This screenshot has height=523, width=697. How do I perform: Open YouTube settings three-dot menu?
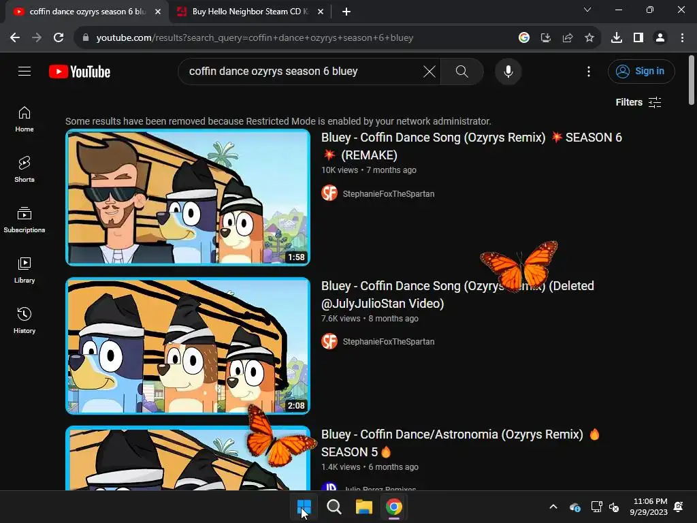pyautogui.click(x=589, y=71)
